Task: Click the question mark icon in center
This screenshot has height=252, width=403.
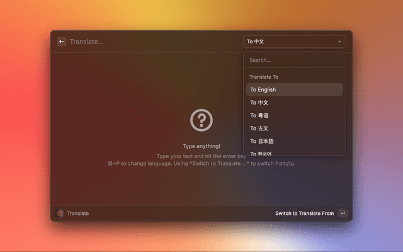Action: coord(201,120)
